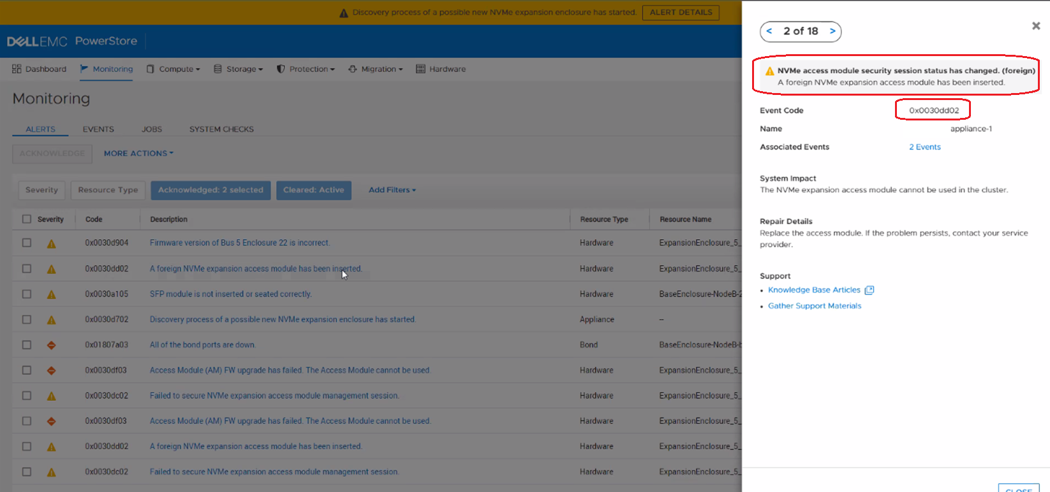
Task: Switch to the Events tab
Action: click(x=98, y=129)
